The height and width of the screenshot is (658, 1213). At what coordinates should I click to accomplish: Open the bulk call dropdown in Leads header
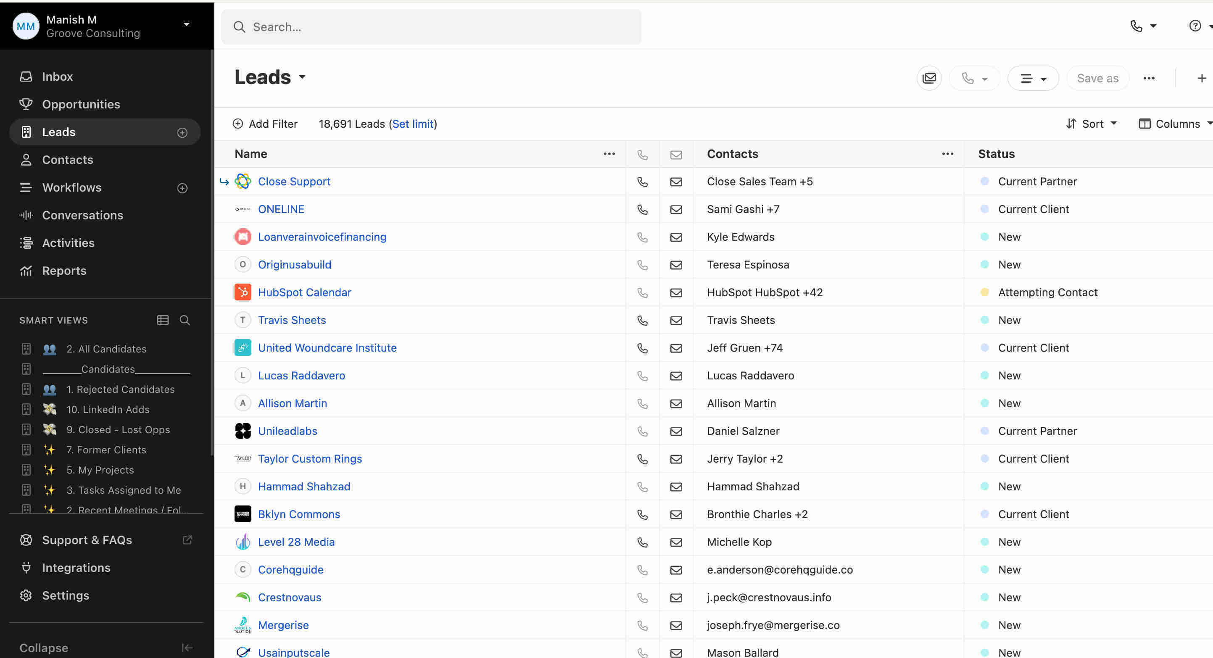pos(974,78)
